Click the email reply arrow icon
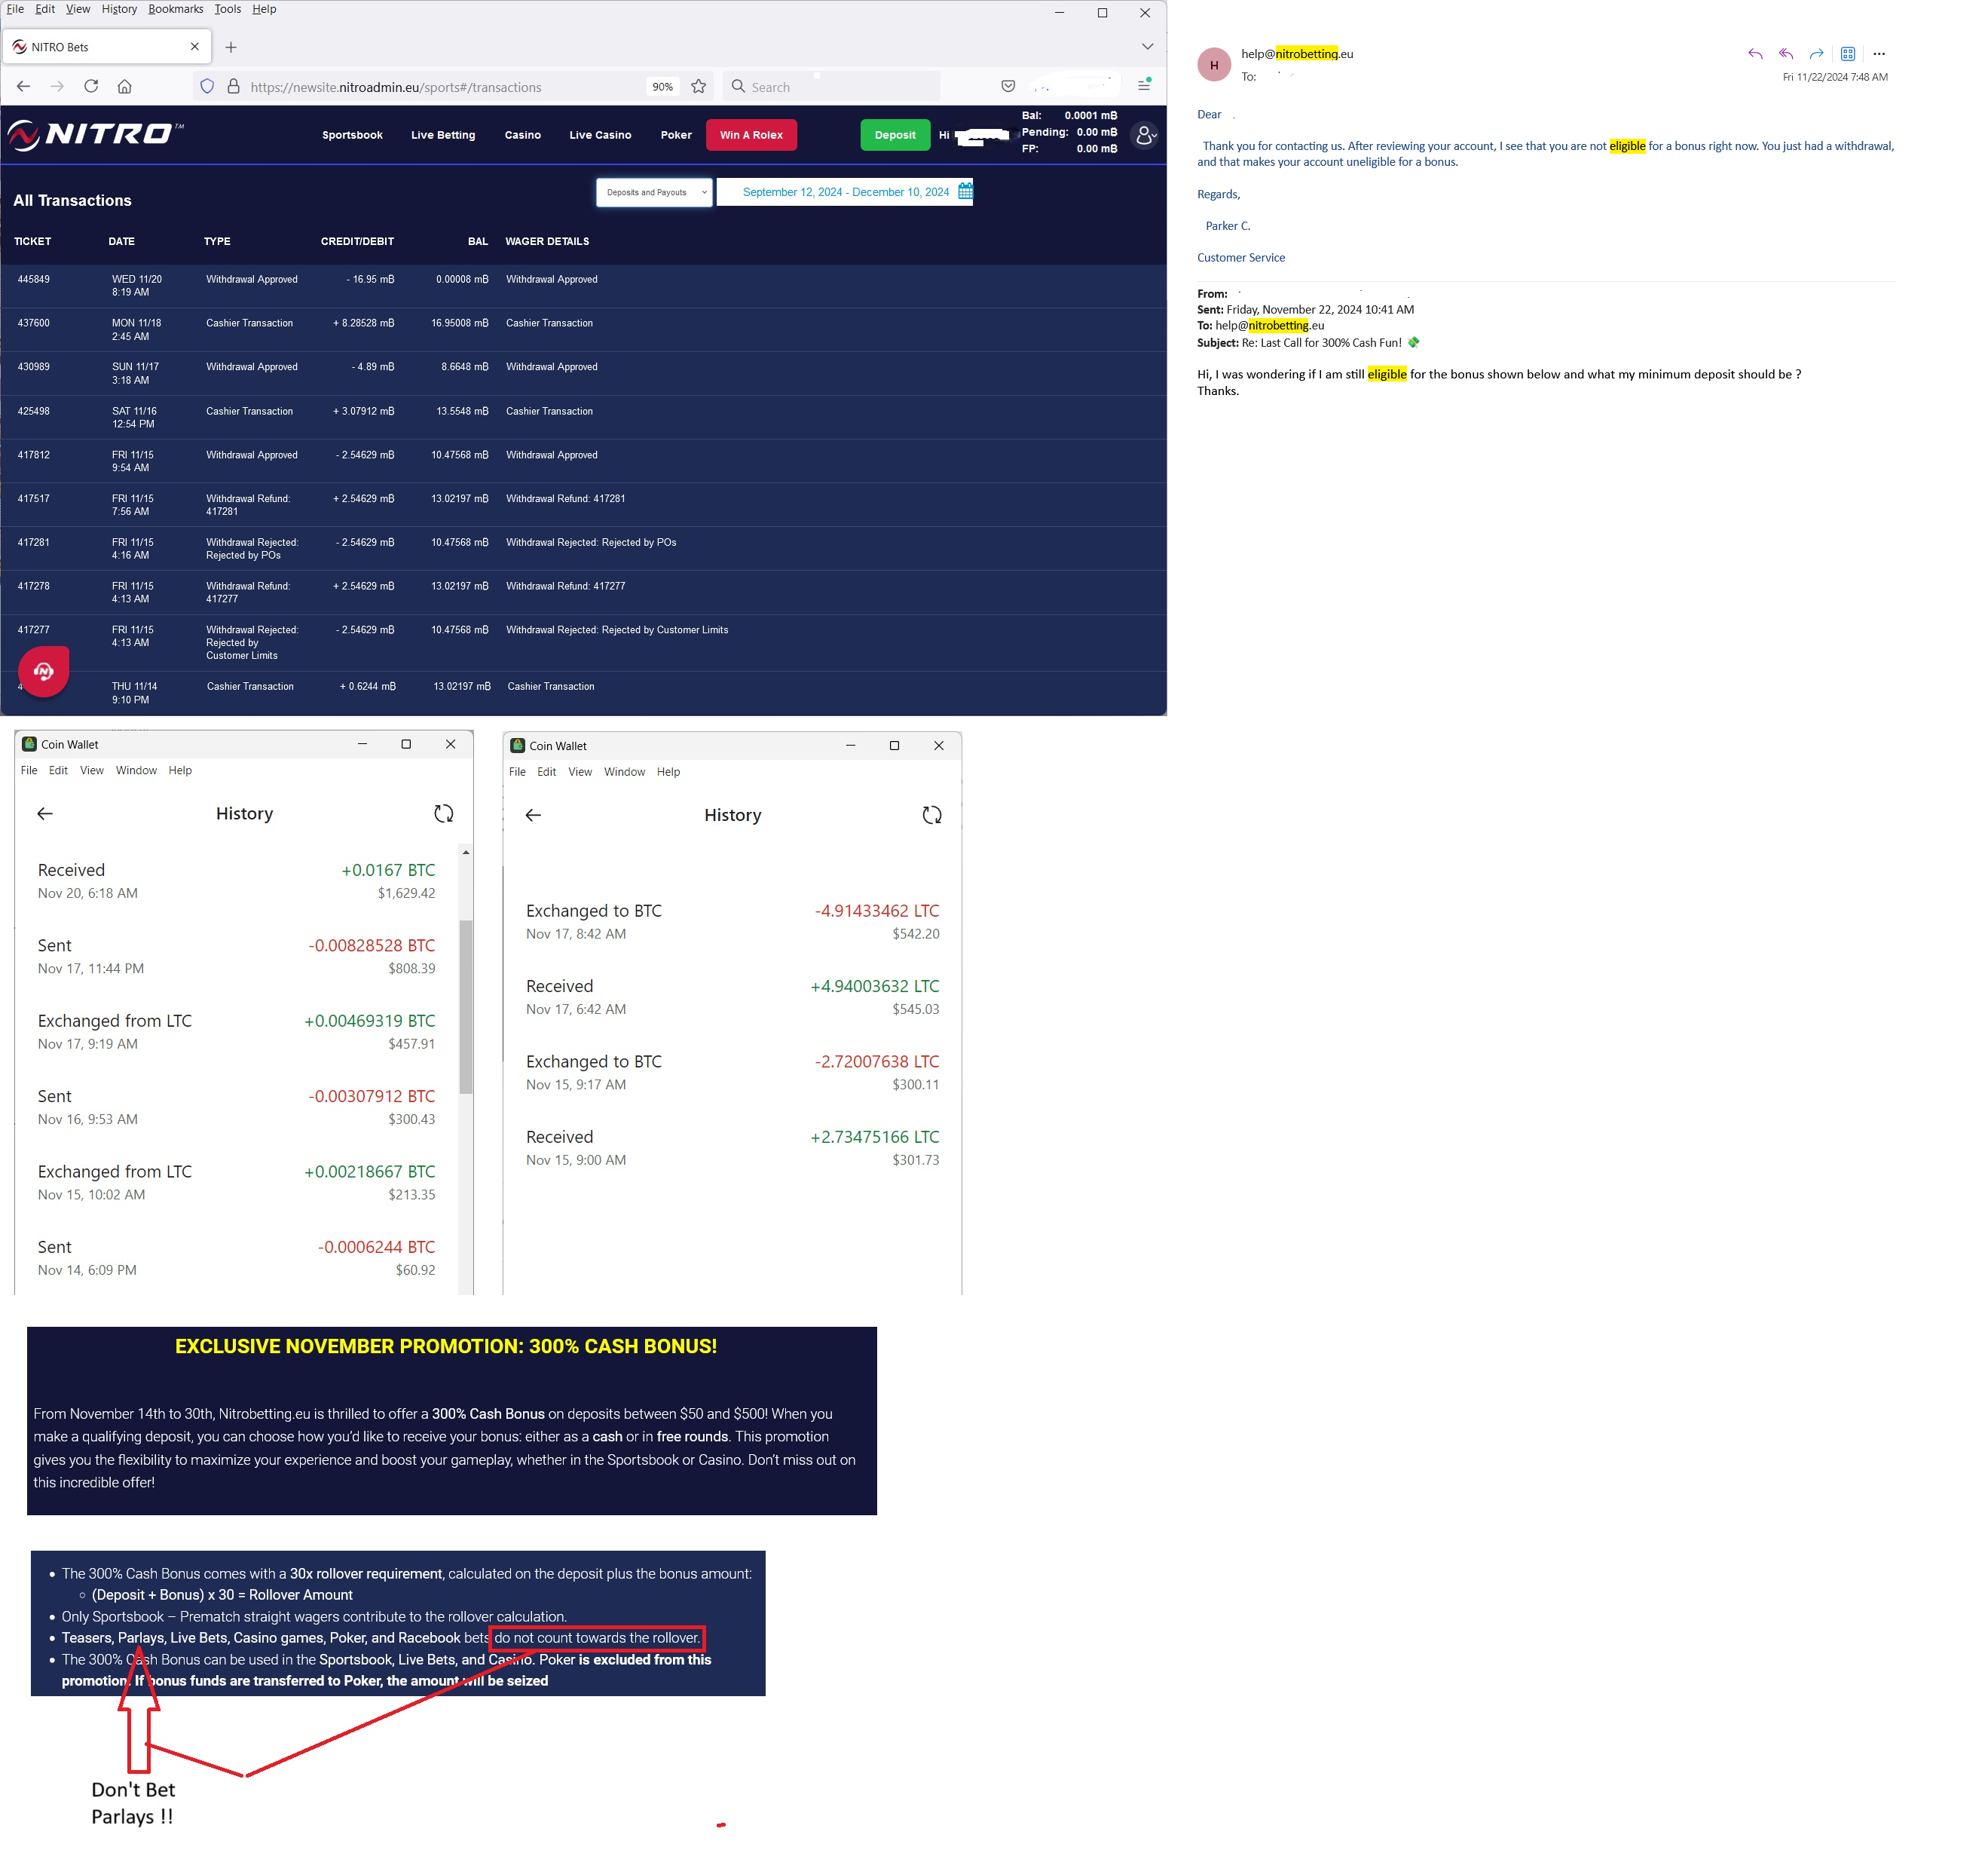Image resolution: width=1988 pixels, height=1856 pixels. pos(1755,54)
